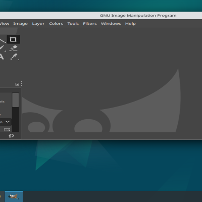This screenshot has height=202, width=202.
Task: Open the Layer menu
Action: (x=38, y=24)
